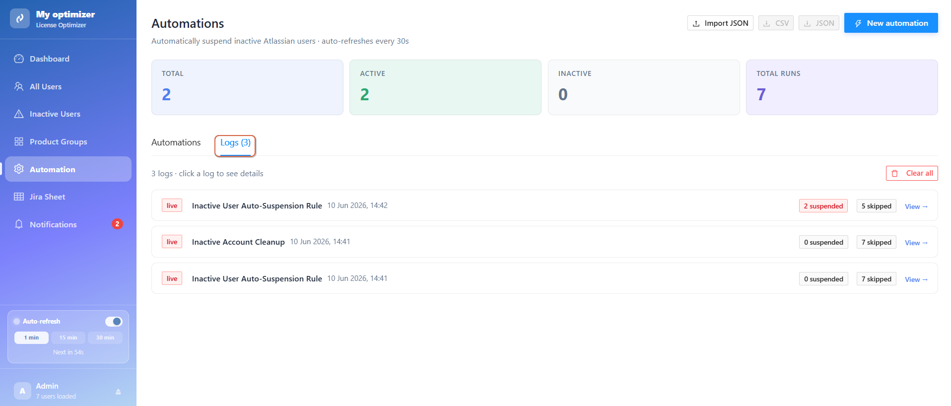Click the eject icon beside Admin

click(x=118, y=392)
